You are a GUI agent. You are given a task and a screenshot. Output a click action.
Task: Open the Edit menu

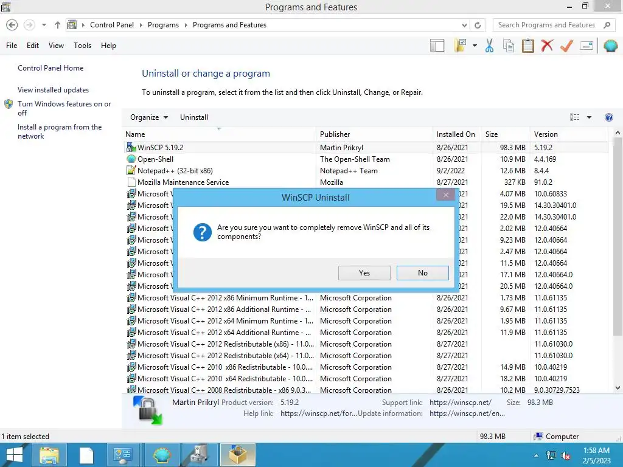tap(33, 46)
